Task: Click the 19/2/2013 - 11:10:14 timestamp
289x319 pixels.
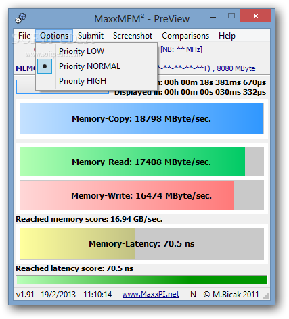Action: (x=76, y=295)
